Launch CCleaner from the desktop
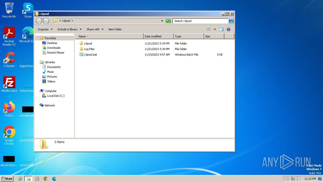The height and width of the screenshot is (182, 323). click(9, 60)
